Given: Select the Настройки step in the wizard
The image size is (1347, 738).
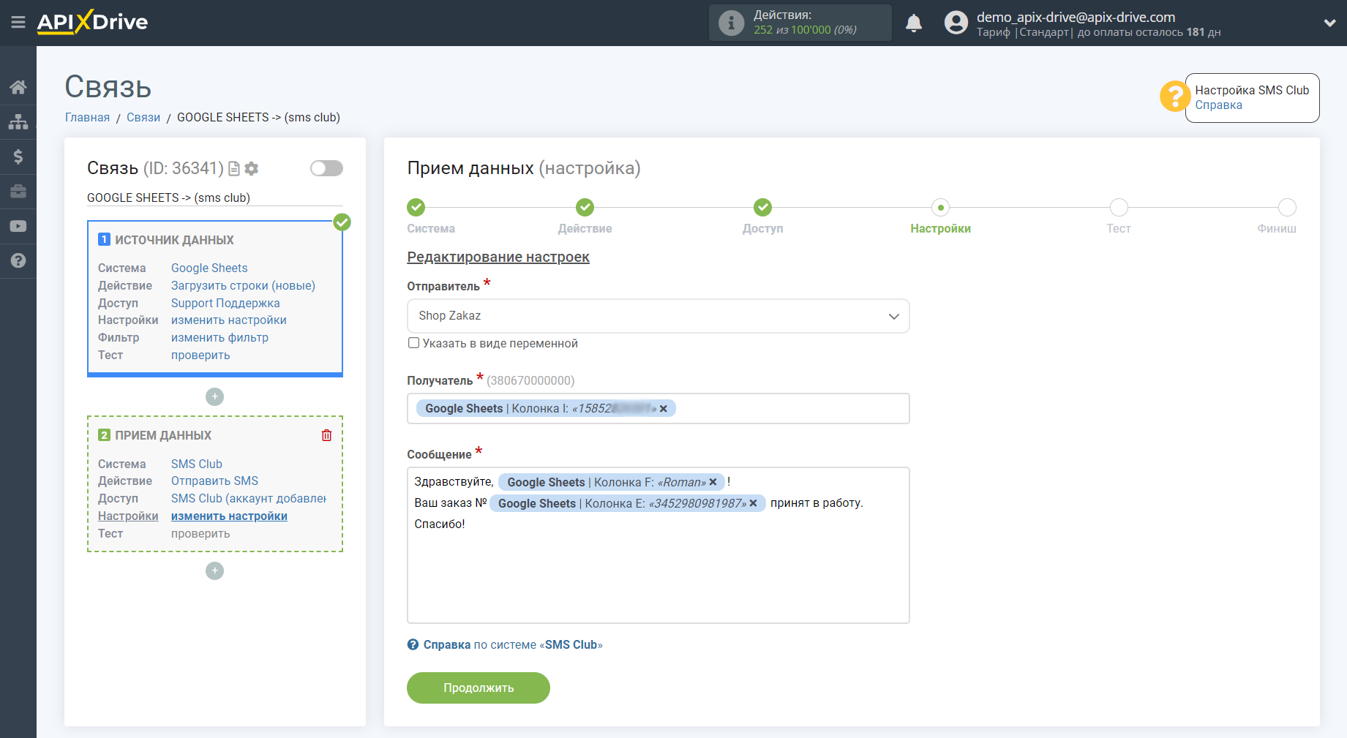Looking at the screenshot, I should tap(940, 208).
